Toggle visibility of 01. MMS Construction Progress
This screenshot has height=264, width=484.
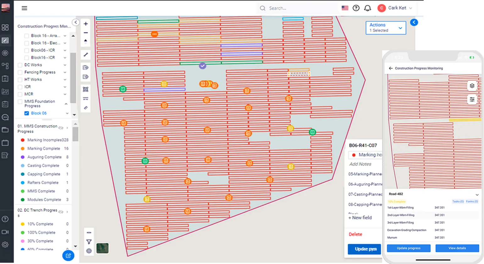pos(61,128)
